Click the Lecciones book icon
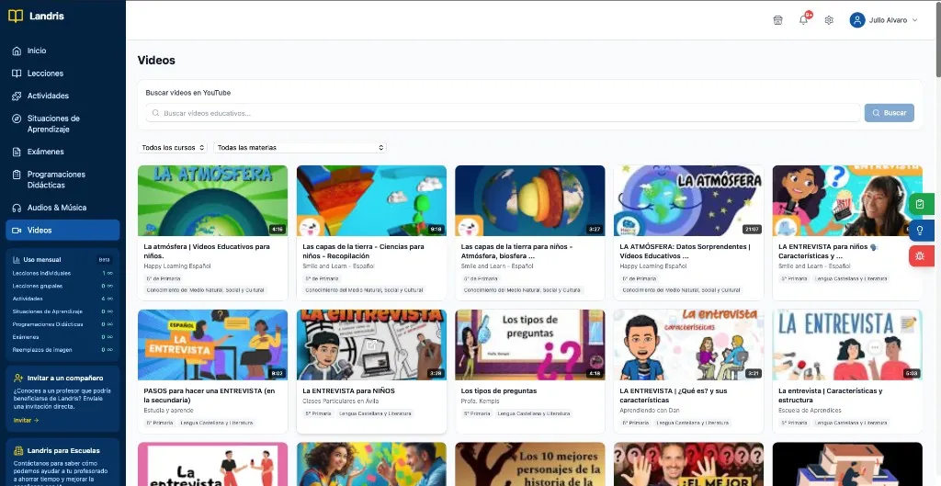 (17, 73)
